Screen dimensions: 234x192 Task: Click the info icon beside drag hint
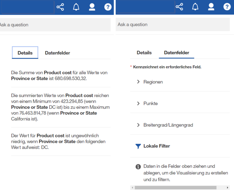coord(138,167)
